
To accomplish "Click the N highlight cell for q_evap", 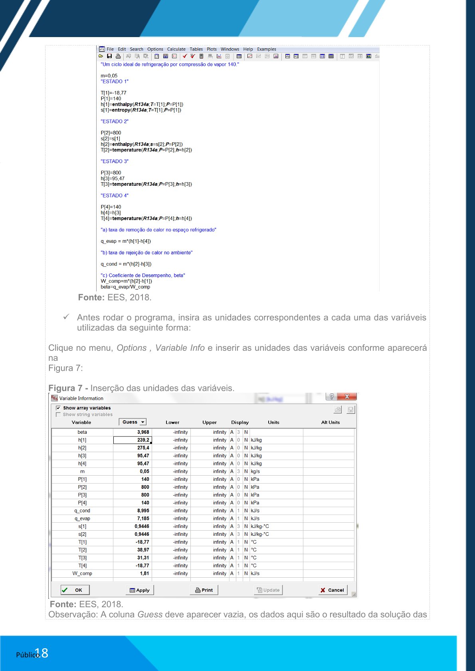I will coord(246,519).
